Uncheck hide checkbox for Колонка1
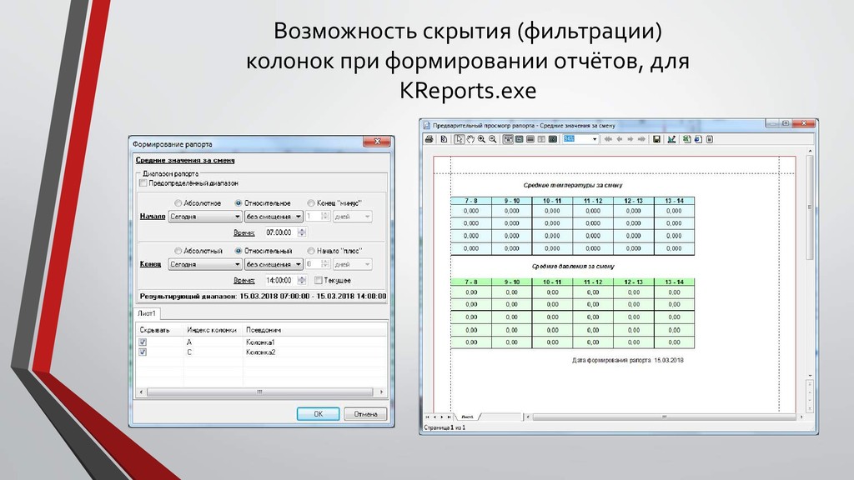This screenshot has height=480, width=854. (143, 342)
